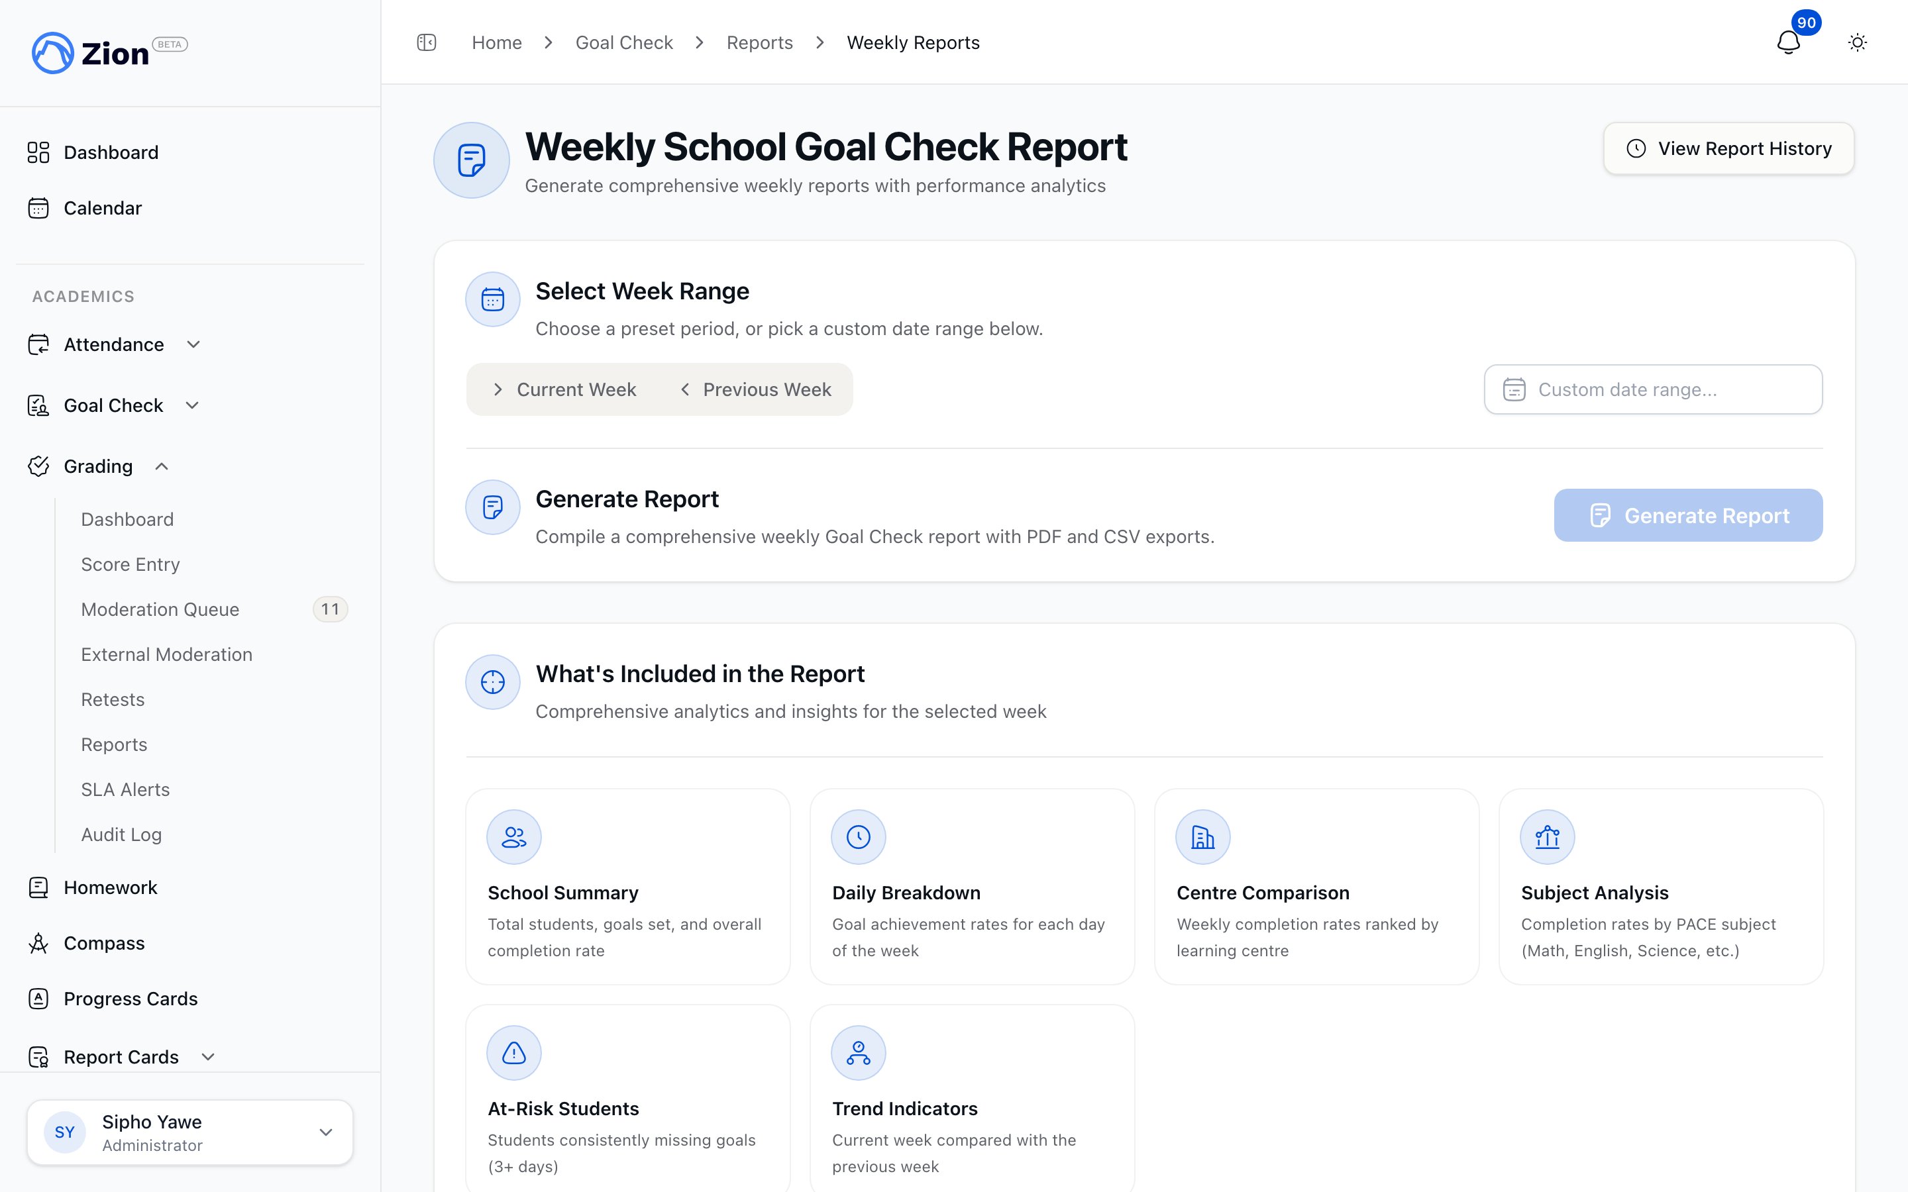Click the Attendance icon in sidebar
Image resolution: width=1908 pixels, height=1192 pixels.
point(38,344)
